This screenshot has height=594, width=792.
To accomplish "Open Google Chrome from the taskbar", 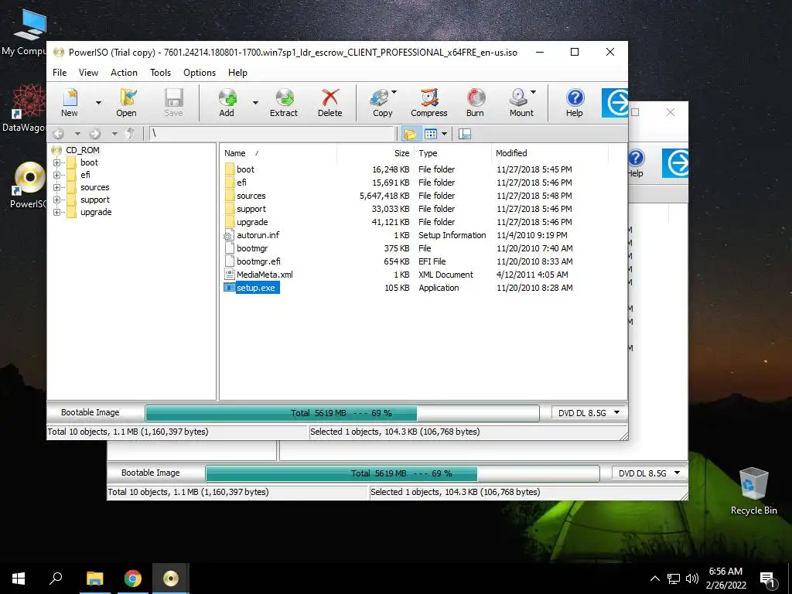I will coord(133,579).
